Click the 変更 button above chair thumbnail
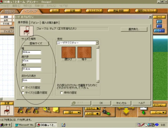168x129 pixels. click(7, 103)
